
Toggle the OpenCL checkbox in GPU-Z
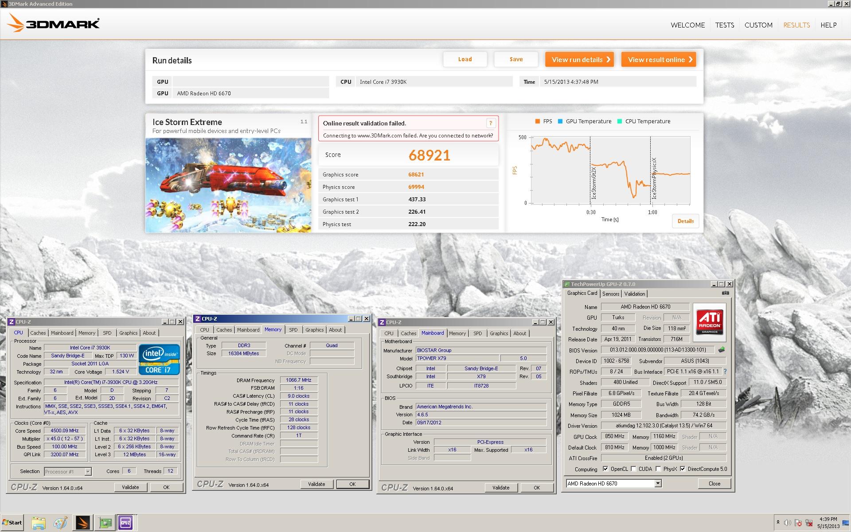click(x=605, y=469)
